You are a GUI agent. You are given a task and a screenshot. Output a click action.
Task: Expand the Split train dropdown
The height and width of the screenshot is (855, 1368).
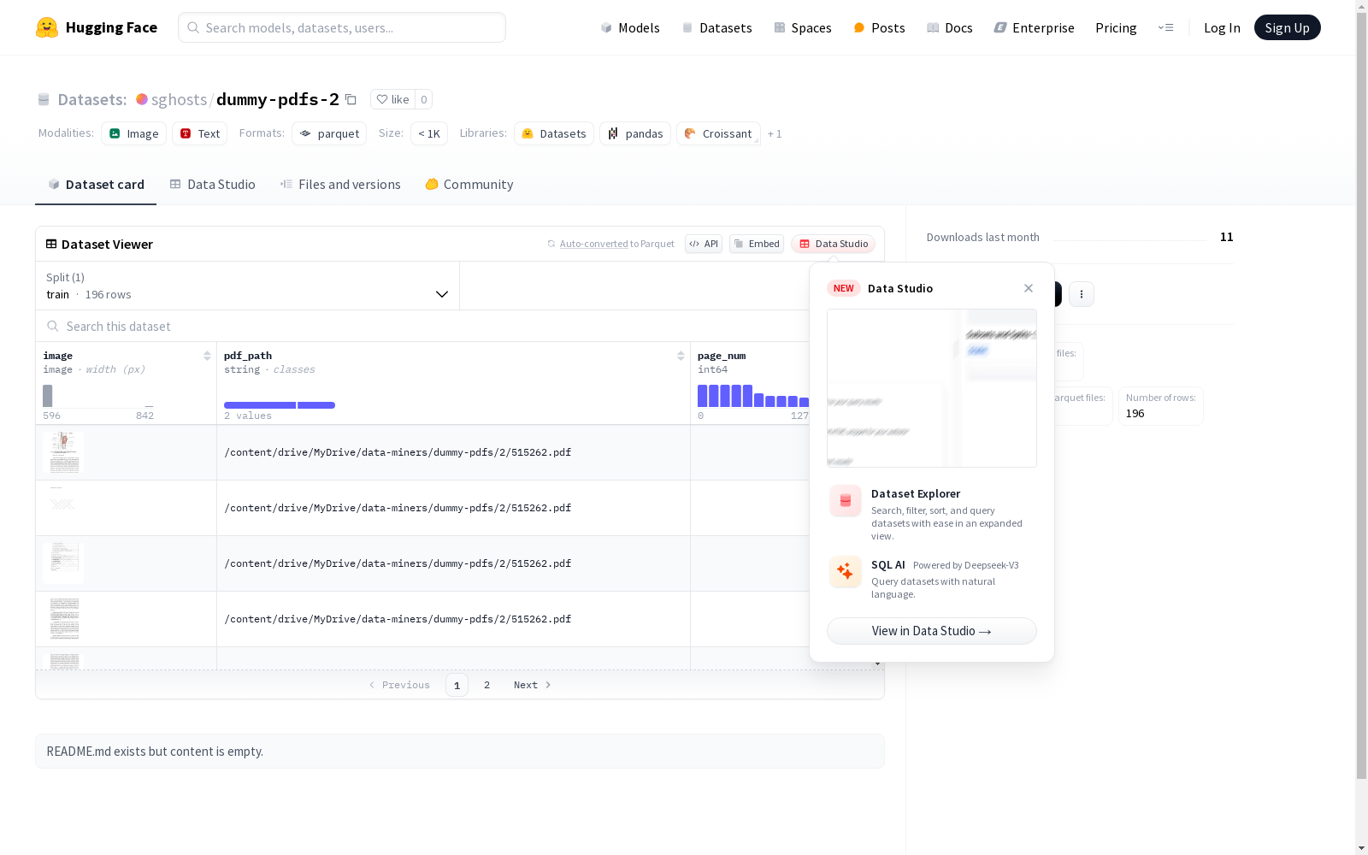pyautogui.click(x=248, y=286)
